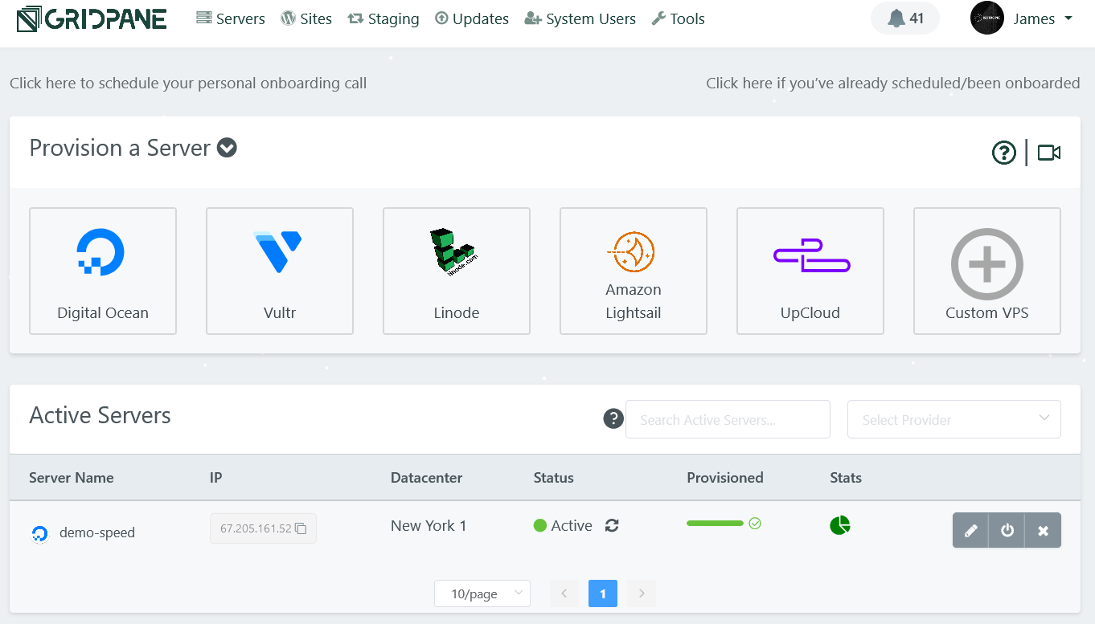
Task: Click the James profile avatar
Action: click(x=987, y=18)
